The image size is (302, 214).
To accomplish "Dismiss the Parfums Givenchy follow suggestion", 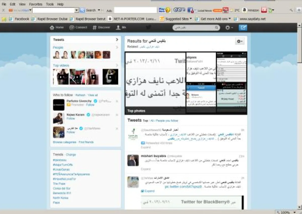I will pos(117,101).
